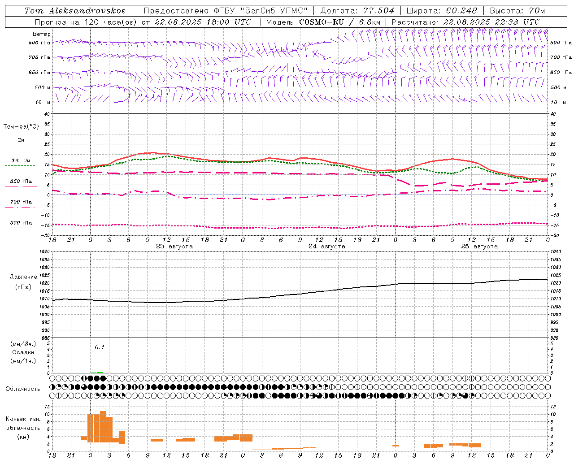Click the 'Ветер' wind panel label

pyautogui.click(x=42, y=34)
